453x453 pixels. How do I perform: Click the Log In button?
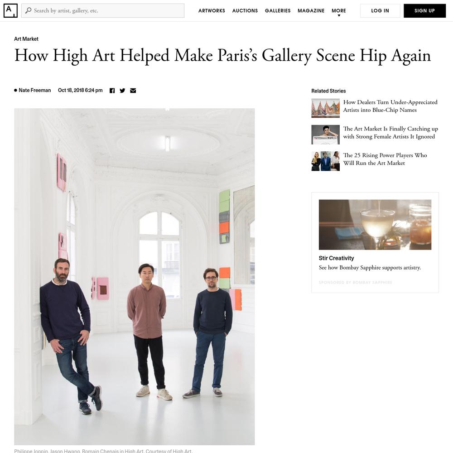[x=380, y=11]
